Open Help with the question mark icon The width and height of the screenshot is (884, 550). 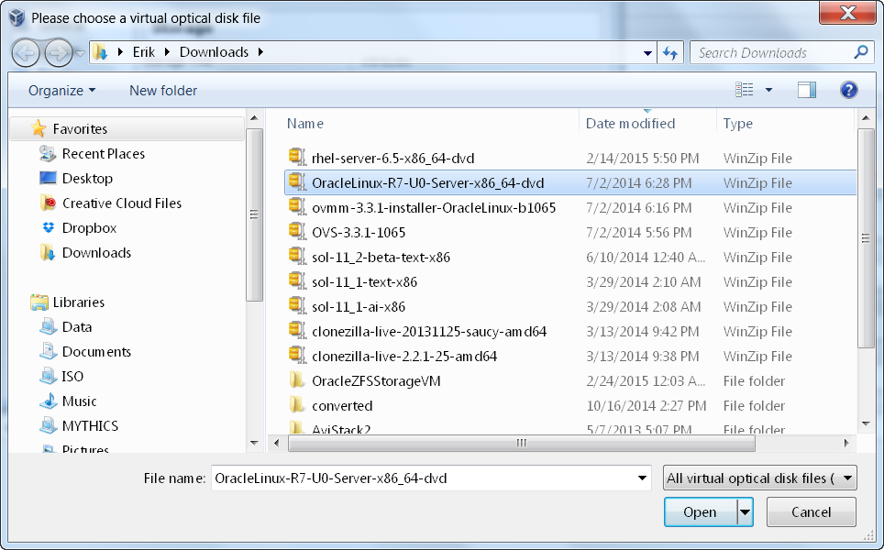pos(848,90)
